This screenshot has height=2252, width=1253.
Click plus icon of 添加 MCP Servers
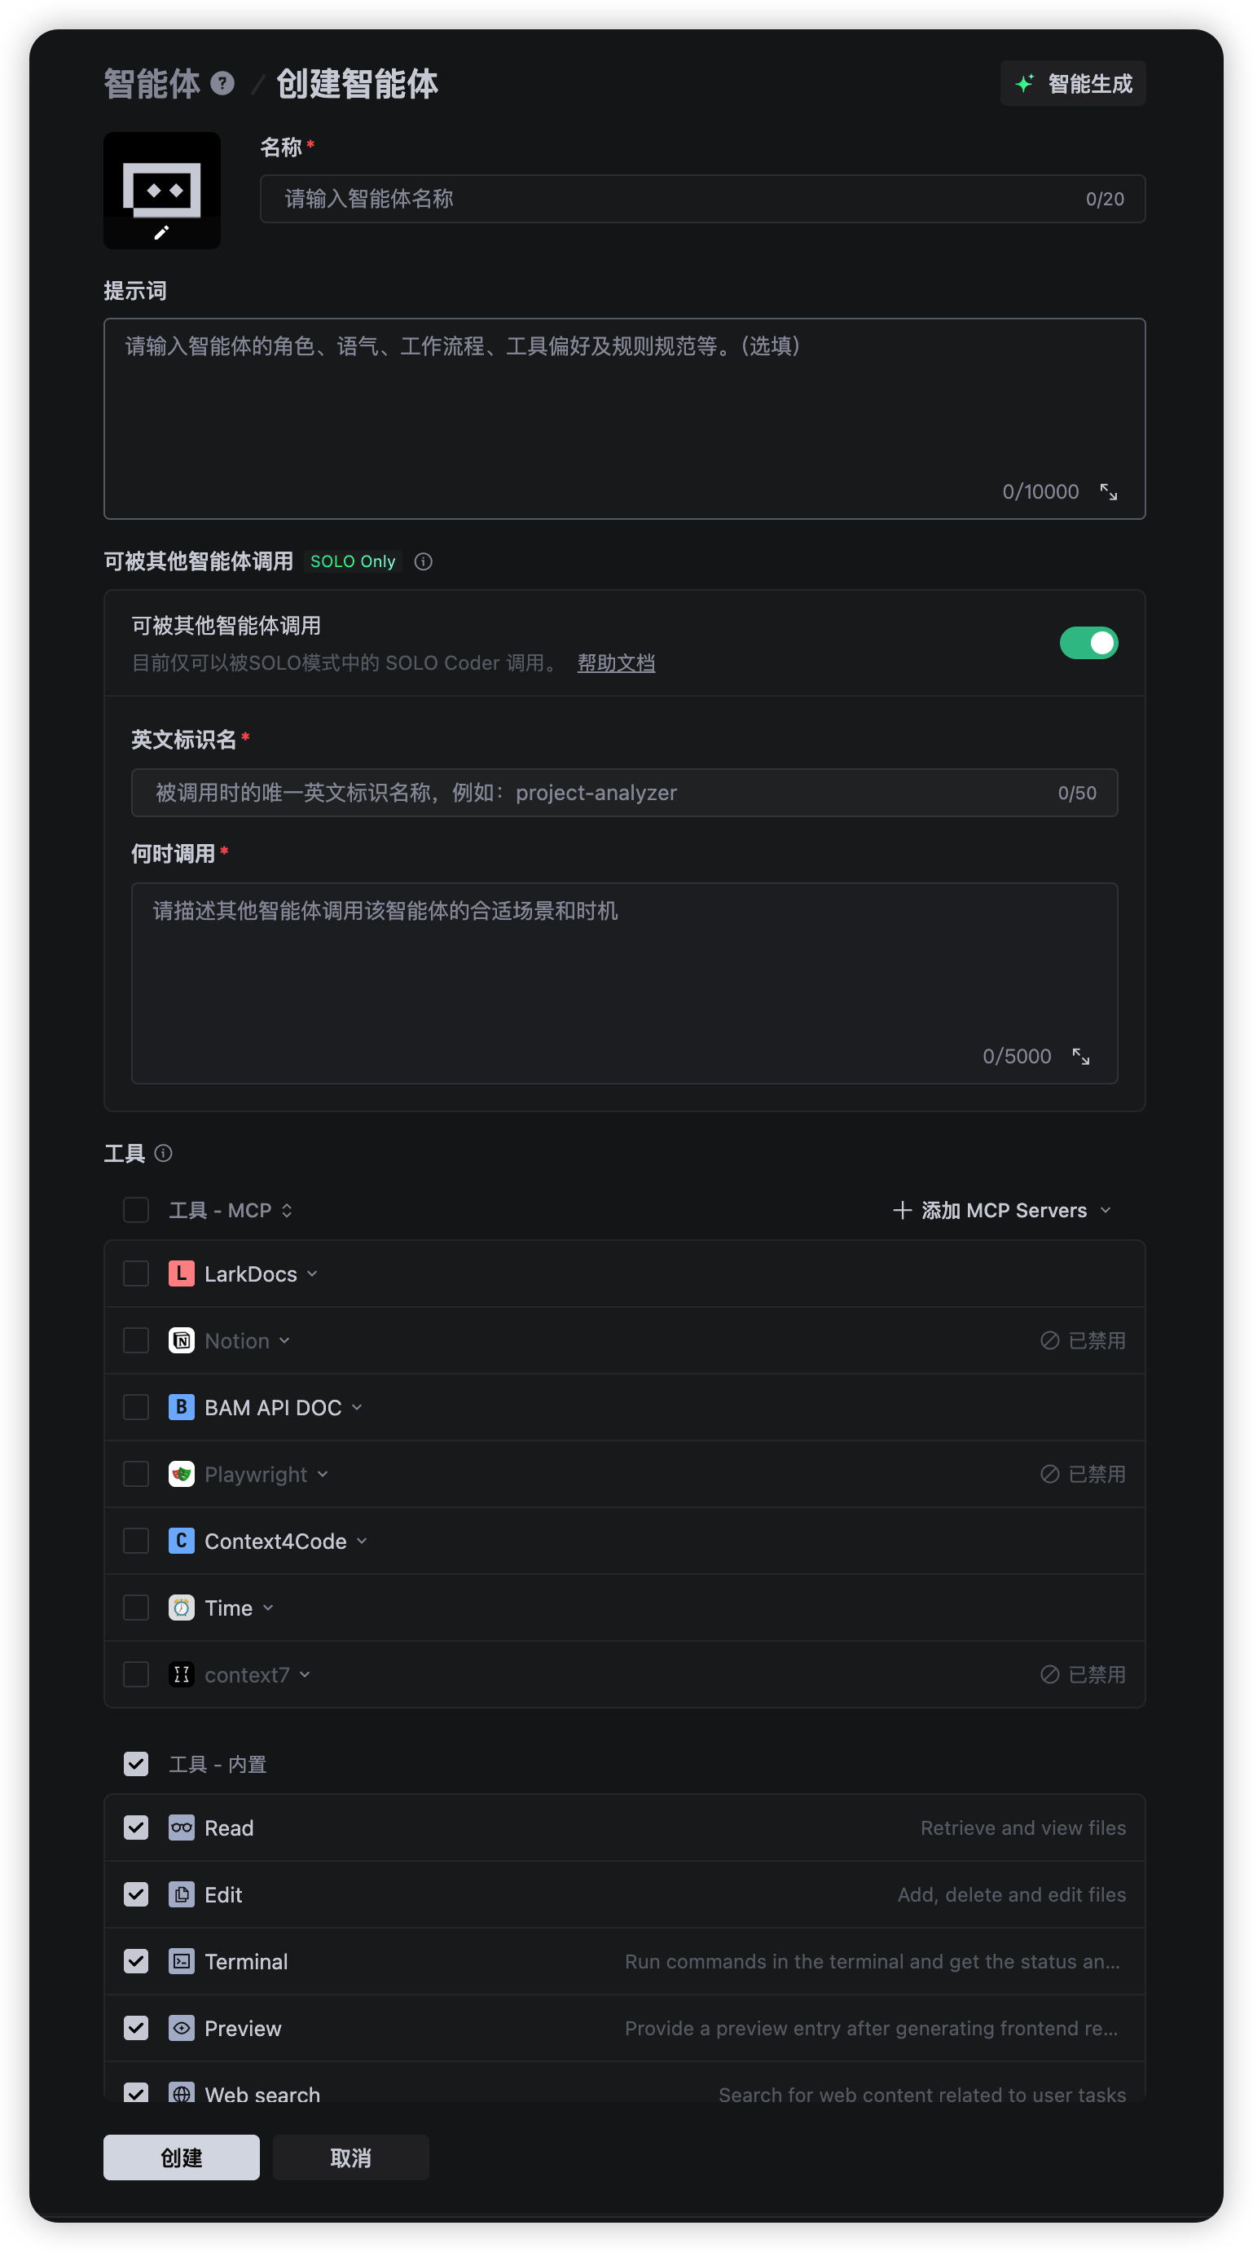(903, 1210)
